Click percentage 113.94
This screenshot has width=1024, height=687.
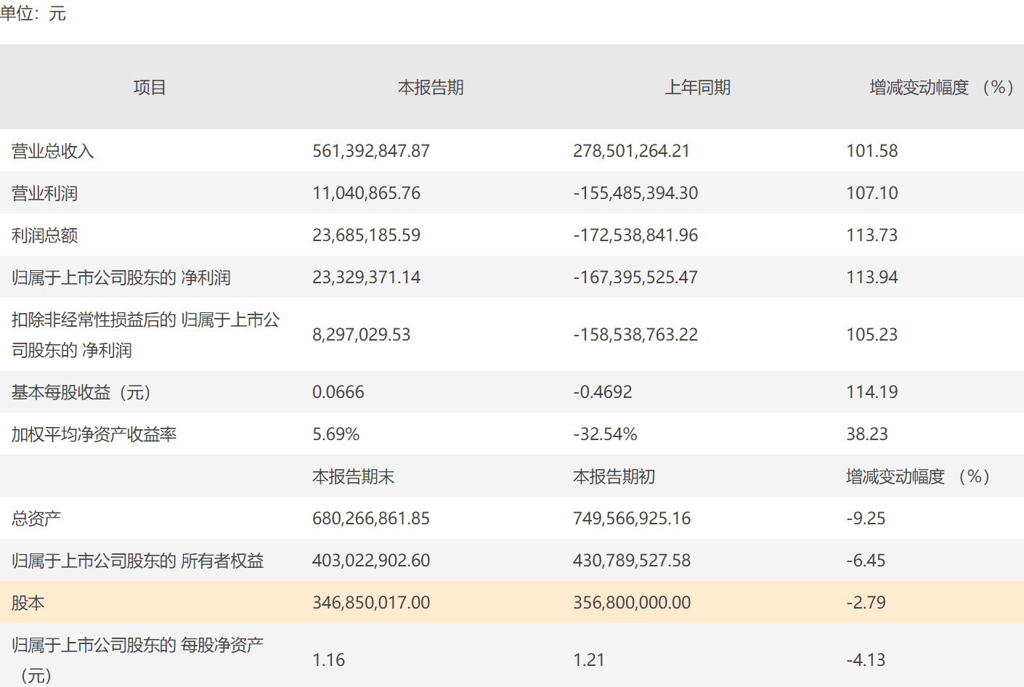coord(871,277)
